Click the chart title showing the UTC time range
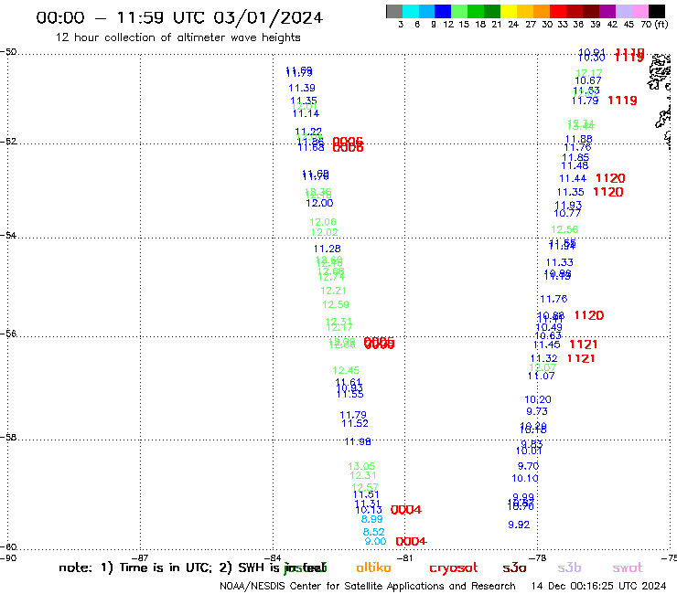The width and height of the screenshot is (677, 594). point(179,17)
